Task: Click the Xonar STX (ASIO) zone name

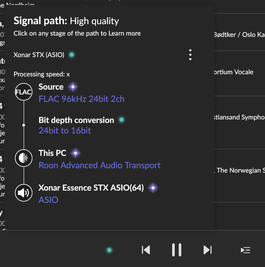Action: 39,55
